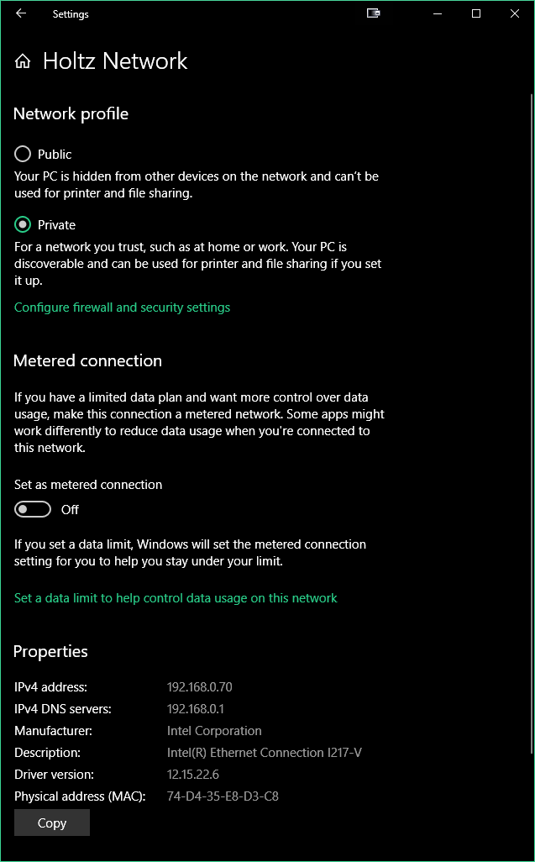Open Settings home via the house icon

[23, 61]
